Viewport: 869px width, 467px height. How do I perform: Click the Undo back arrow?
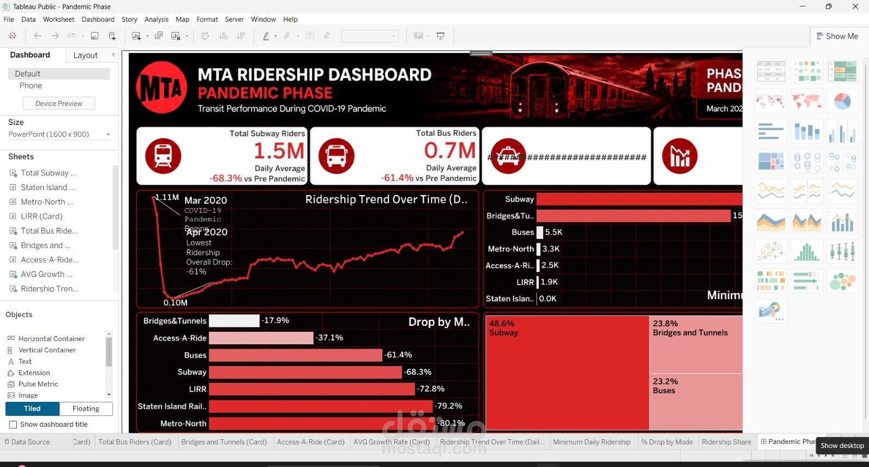[x=37, y=36]
